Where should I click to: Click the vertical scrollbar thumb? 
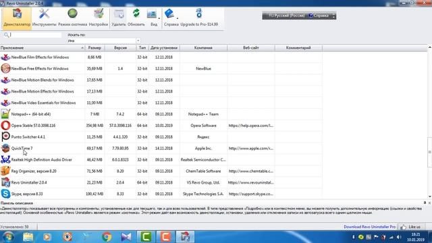[429, 152]
